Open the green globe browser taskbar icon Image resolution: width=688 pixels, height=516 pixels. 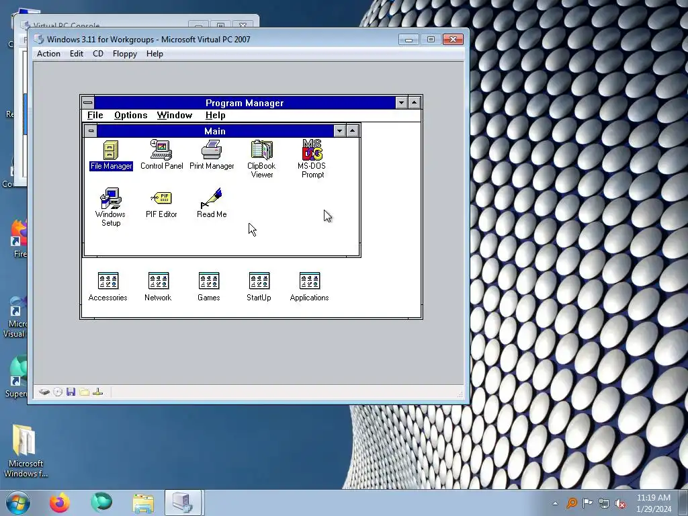point(101,503)
